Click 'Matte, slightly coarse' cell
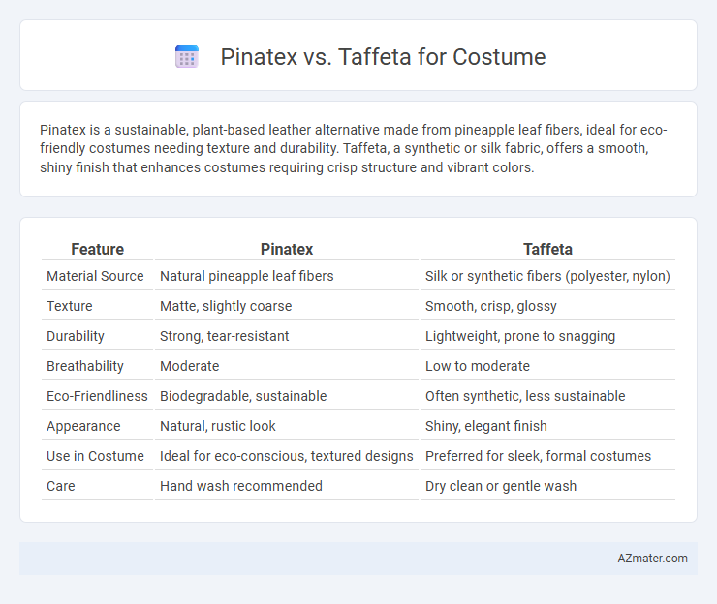The height and width of the screenshot is (604, 717). tap(226, 306)
